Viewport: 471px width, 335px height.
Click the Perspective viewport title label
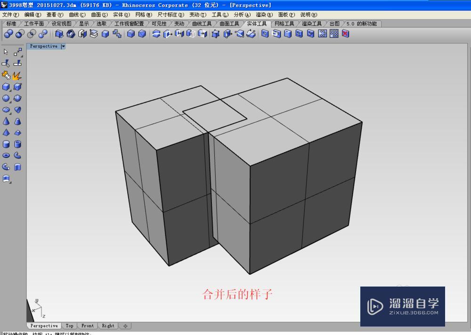pyautogui.click(x=43, y=46)
